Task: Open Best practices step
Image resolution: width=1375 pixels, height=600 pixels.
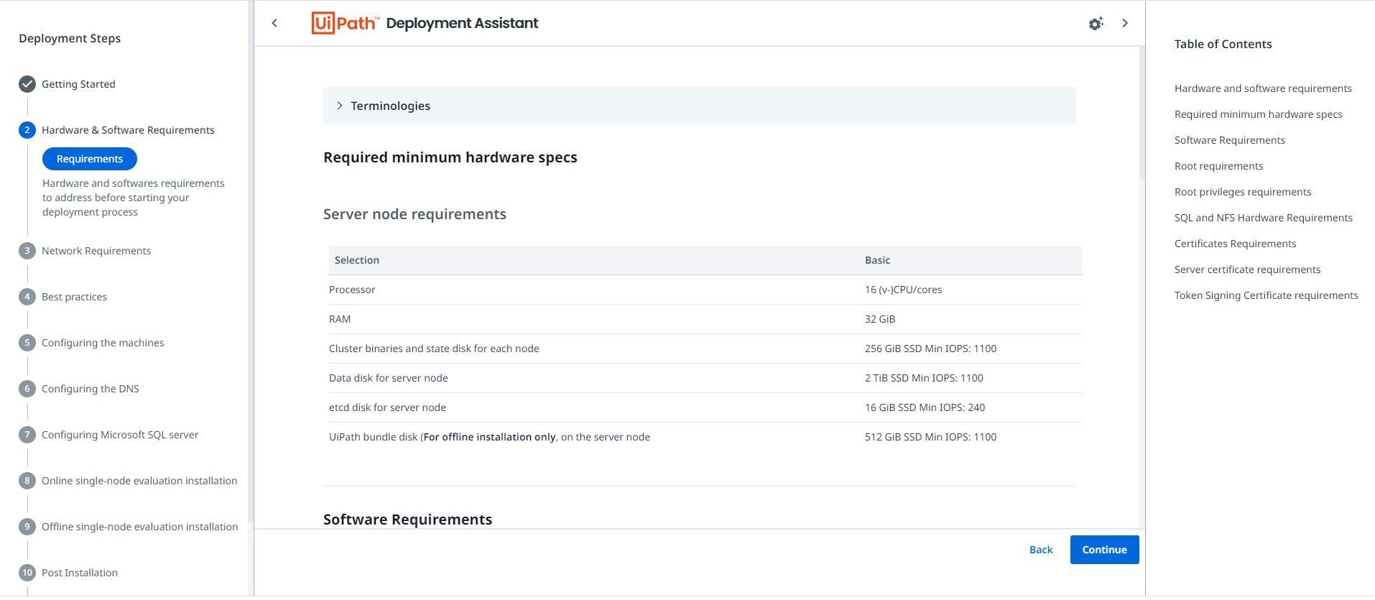Action: (74, 297)
